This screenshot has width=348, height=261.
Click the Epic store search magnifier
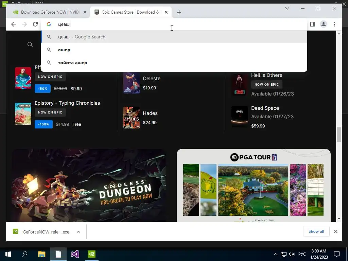click(x=30, y=45)
